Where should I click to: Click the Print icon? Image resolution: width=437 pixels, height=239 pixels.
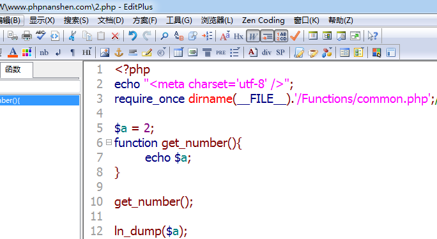coord(27,36)
